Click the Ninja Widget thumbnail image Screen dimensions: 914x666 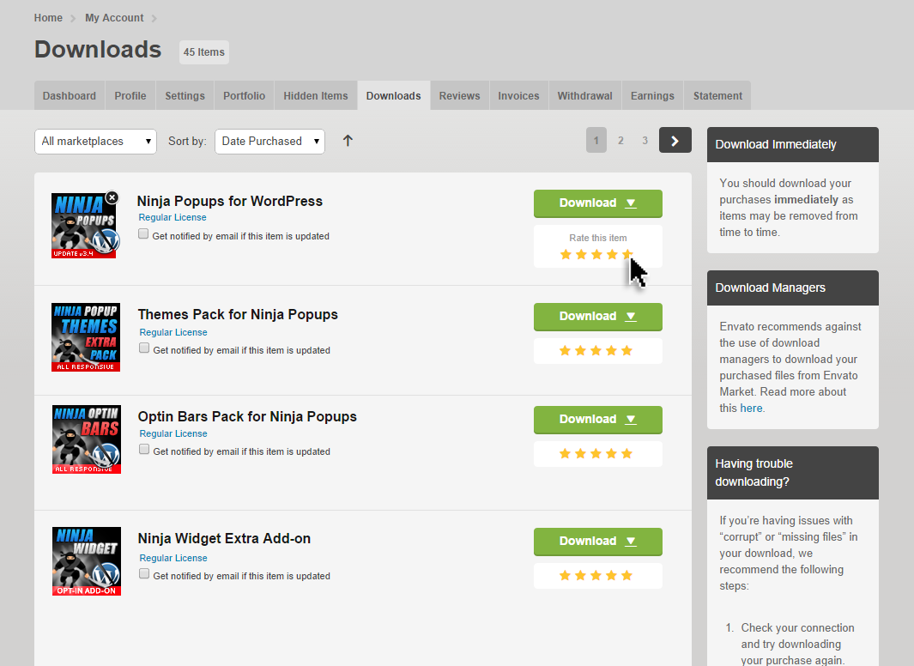click(x=86, y=561)
